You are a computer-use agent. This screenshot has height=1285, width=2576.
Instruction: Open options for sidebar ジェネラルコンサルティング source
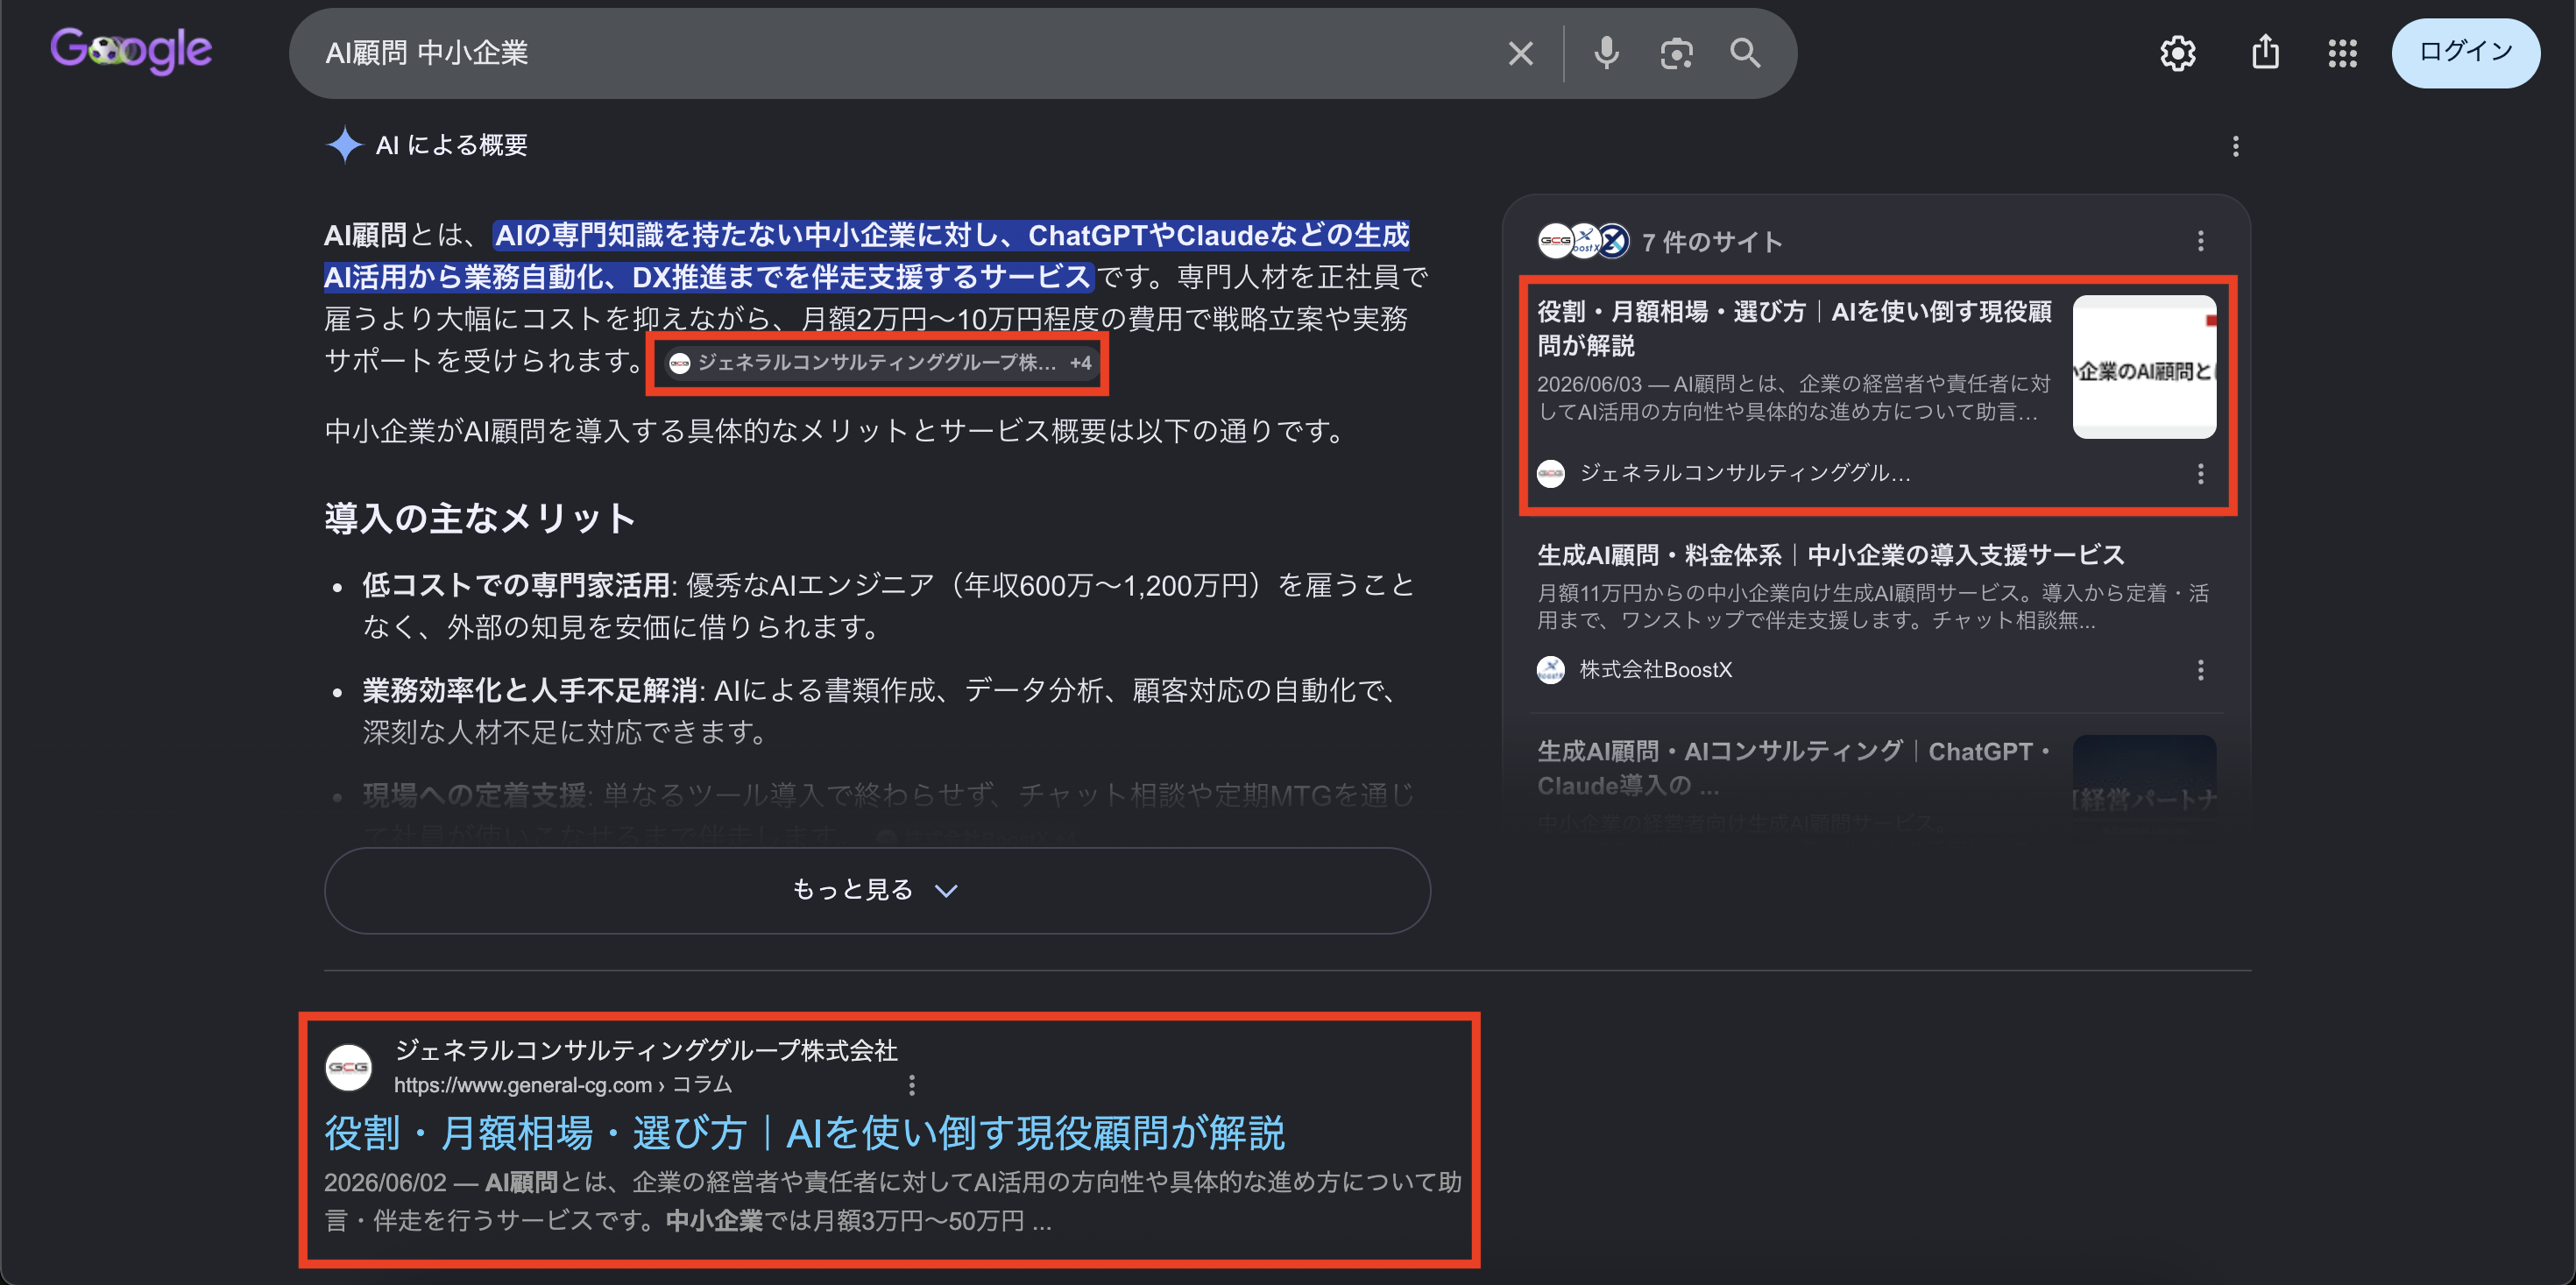coord(2200,474)
